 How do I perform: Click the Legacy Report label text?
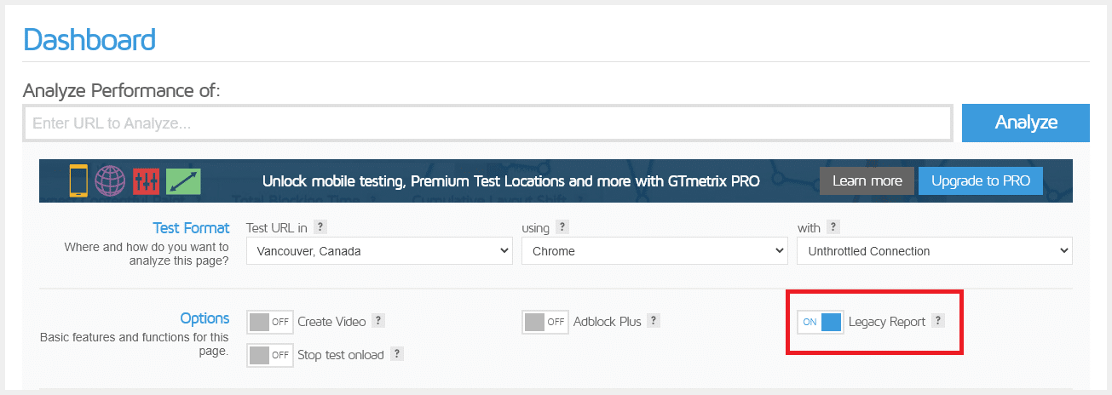887,322
